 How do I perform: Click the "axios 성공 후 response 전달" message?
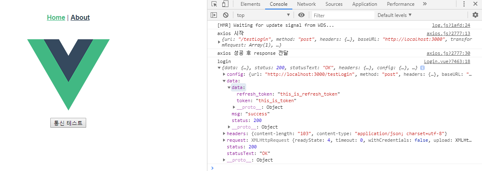pos(253,54)
